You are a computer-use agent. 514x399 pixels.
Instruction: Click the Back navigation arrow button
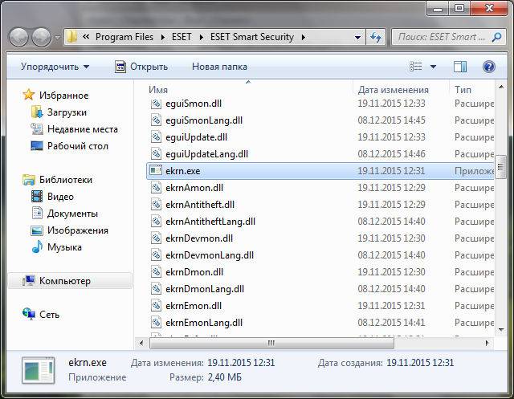[18, 37]
